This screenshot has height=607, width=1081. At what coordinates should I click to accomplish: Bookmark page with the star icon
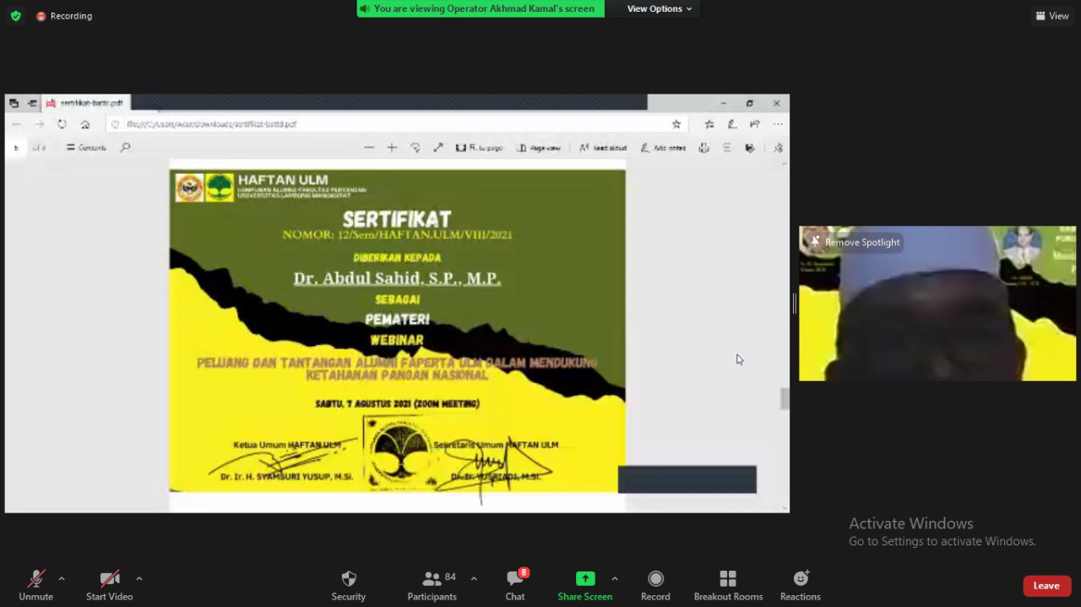676,124
